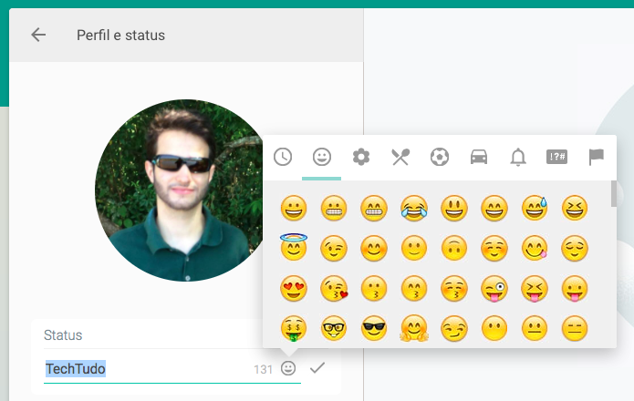Image resolution: width=634 pixels, height=401 pixels.
Task: Click the emoji panel scrollbar thumb
Action: [614, 194]
